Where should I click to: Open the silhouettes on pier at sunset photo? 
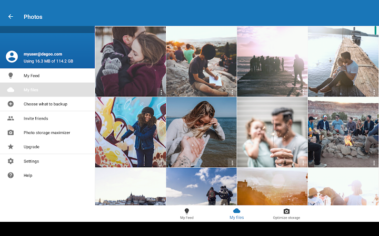[272, 61]
